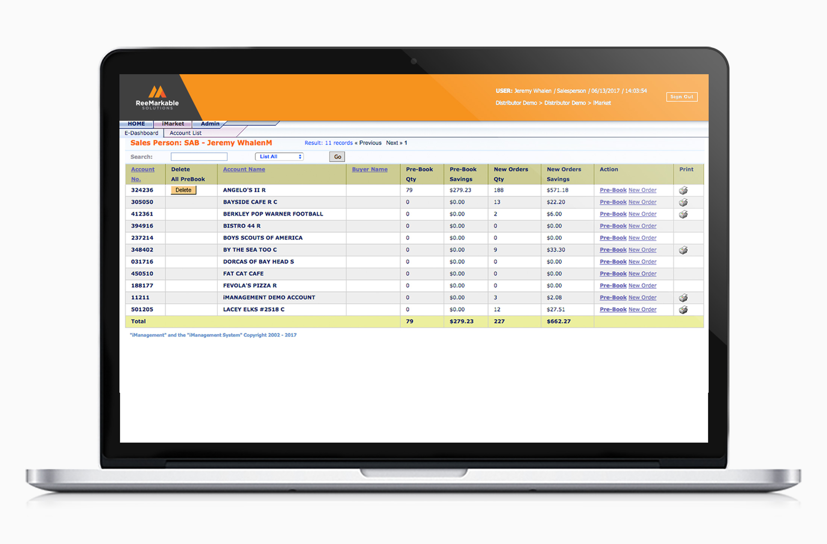The width and height of the screenshot is (827, 544).
Task: Open Pre-Book for BY THE SEA TOO C
Action: (613, 250)
